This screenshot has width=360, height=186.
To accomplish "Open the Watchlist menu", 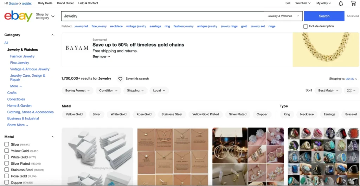I will pyautogui.click(x=303, y=3).
